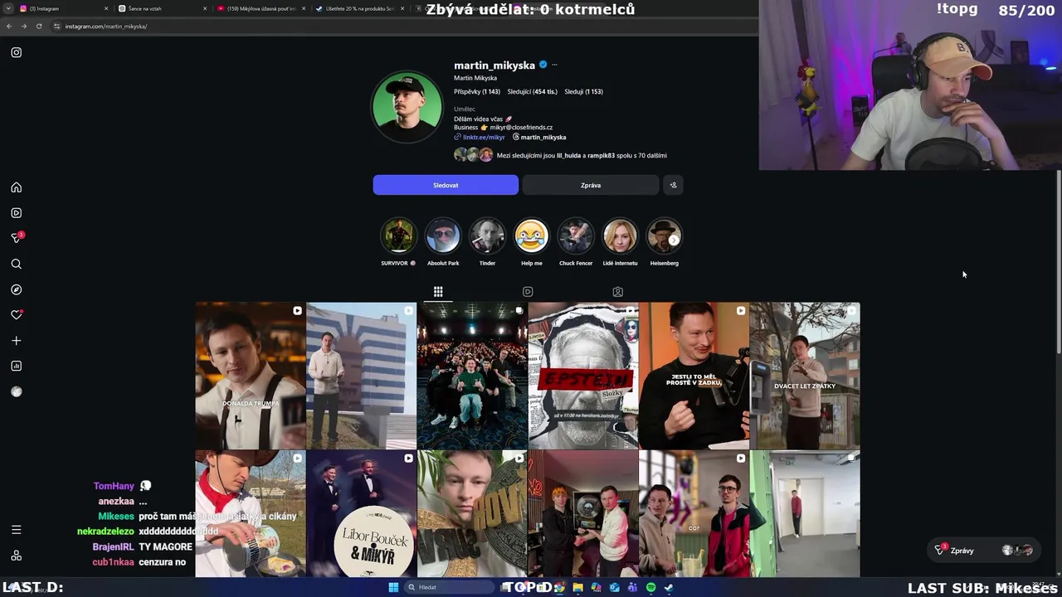Open the SURVIVOR story highlight

(398, 236)
